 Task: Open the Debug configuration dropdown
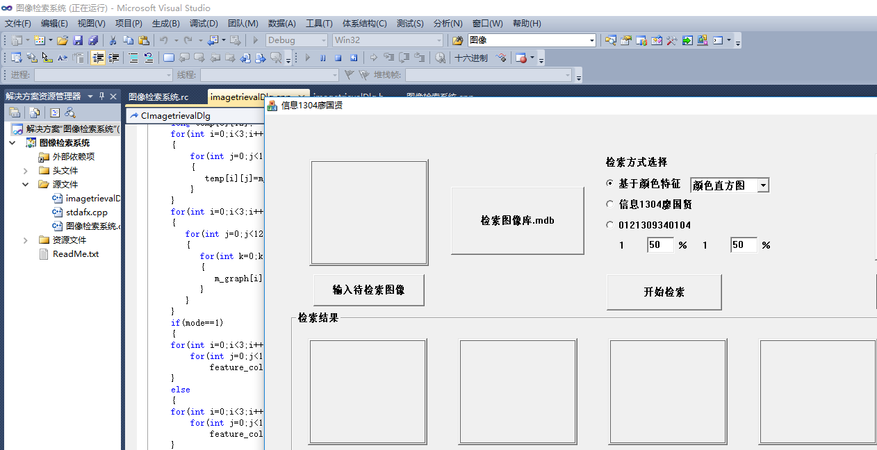(x=322, y=40)
